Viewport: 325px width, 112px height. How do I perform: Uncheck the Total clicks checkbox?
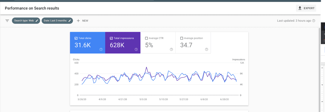point(76,38)
